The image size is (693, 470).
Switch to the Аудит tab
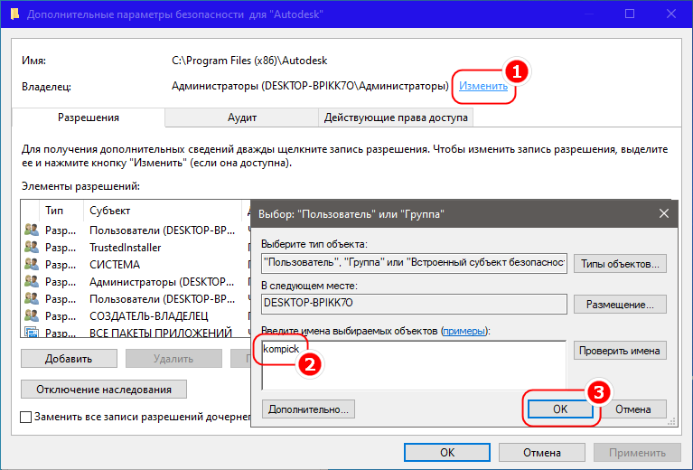point(242,117)
